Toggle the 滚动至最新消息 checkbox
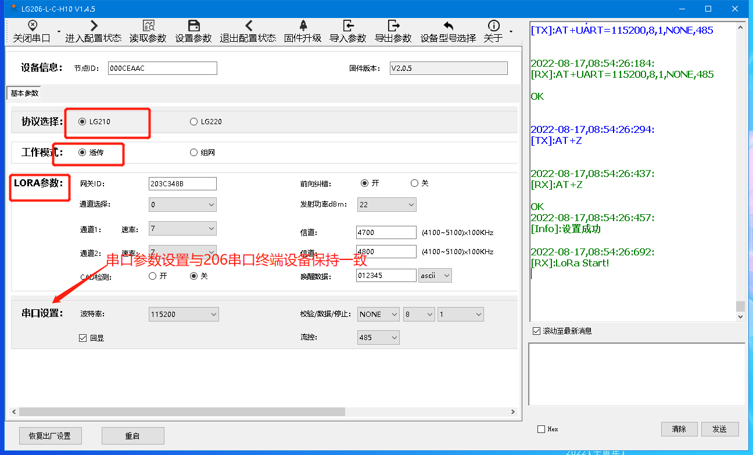753x455 pixels. (x=536, y=331)
